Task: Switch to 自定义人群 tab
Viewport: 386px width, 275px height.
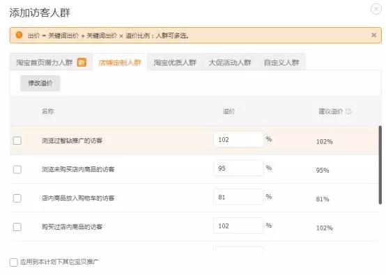Action: [x=281, y=63]
